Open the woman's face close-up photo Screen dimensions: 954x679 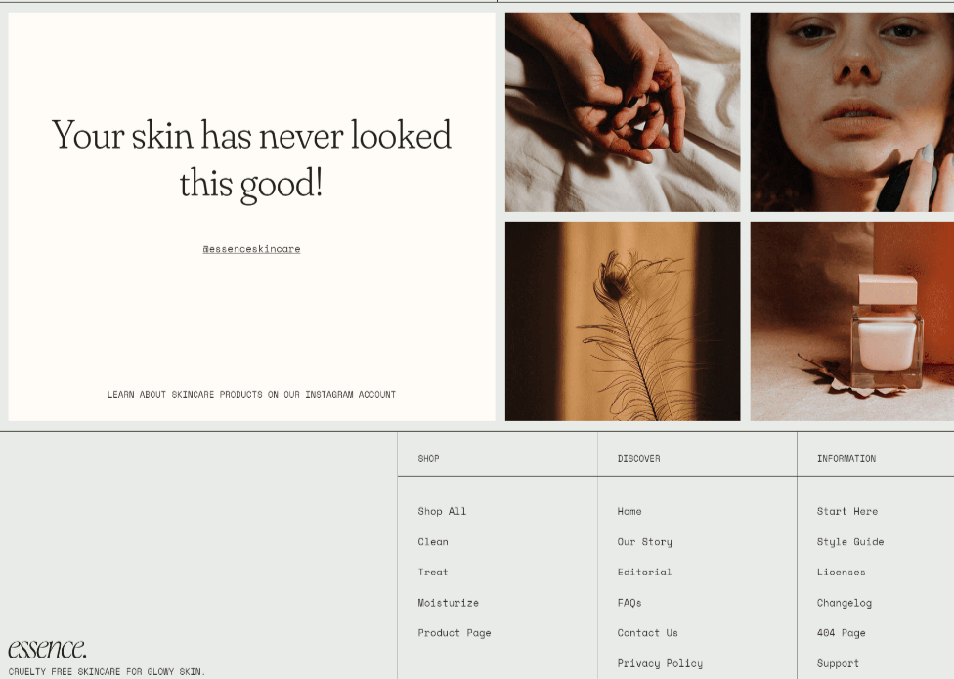tap(851, 112)
